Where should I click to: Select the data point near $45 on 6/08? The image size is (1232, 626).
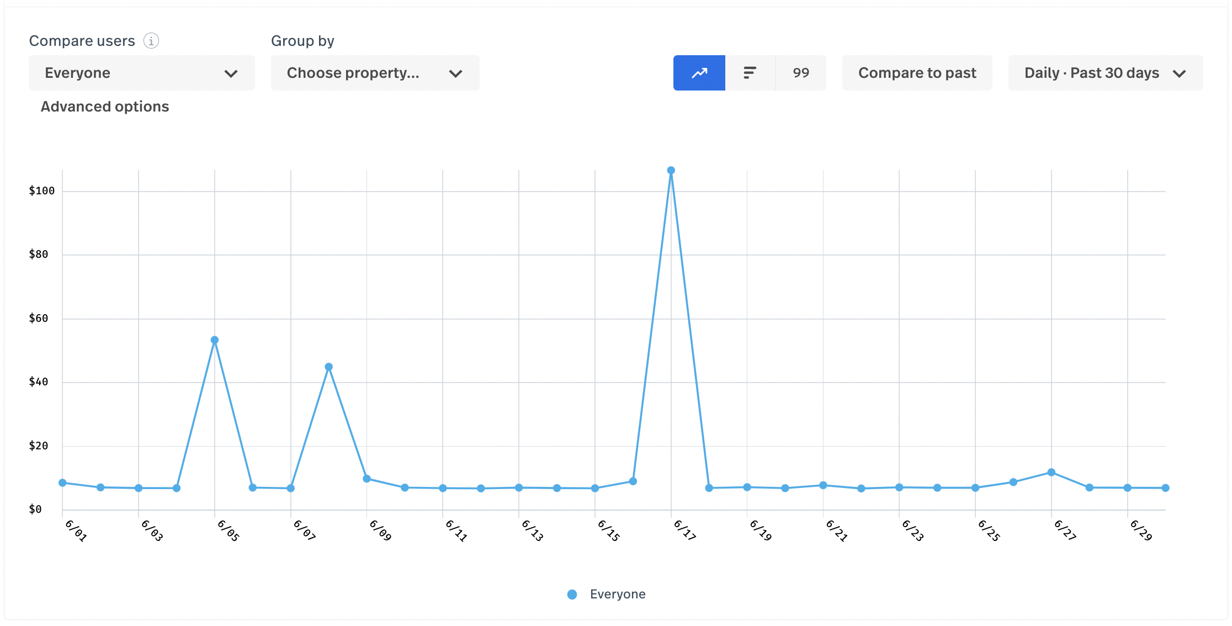[x=329, y=367]
